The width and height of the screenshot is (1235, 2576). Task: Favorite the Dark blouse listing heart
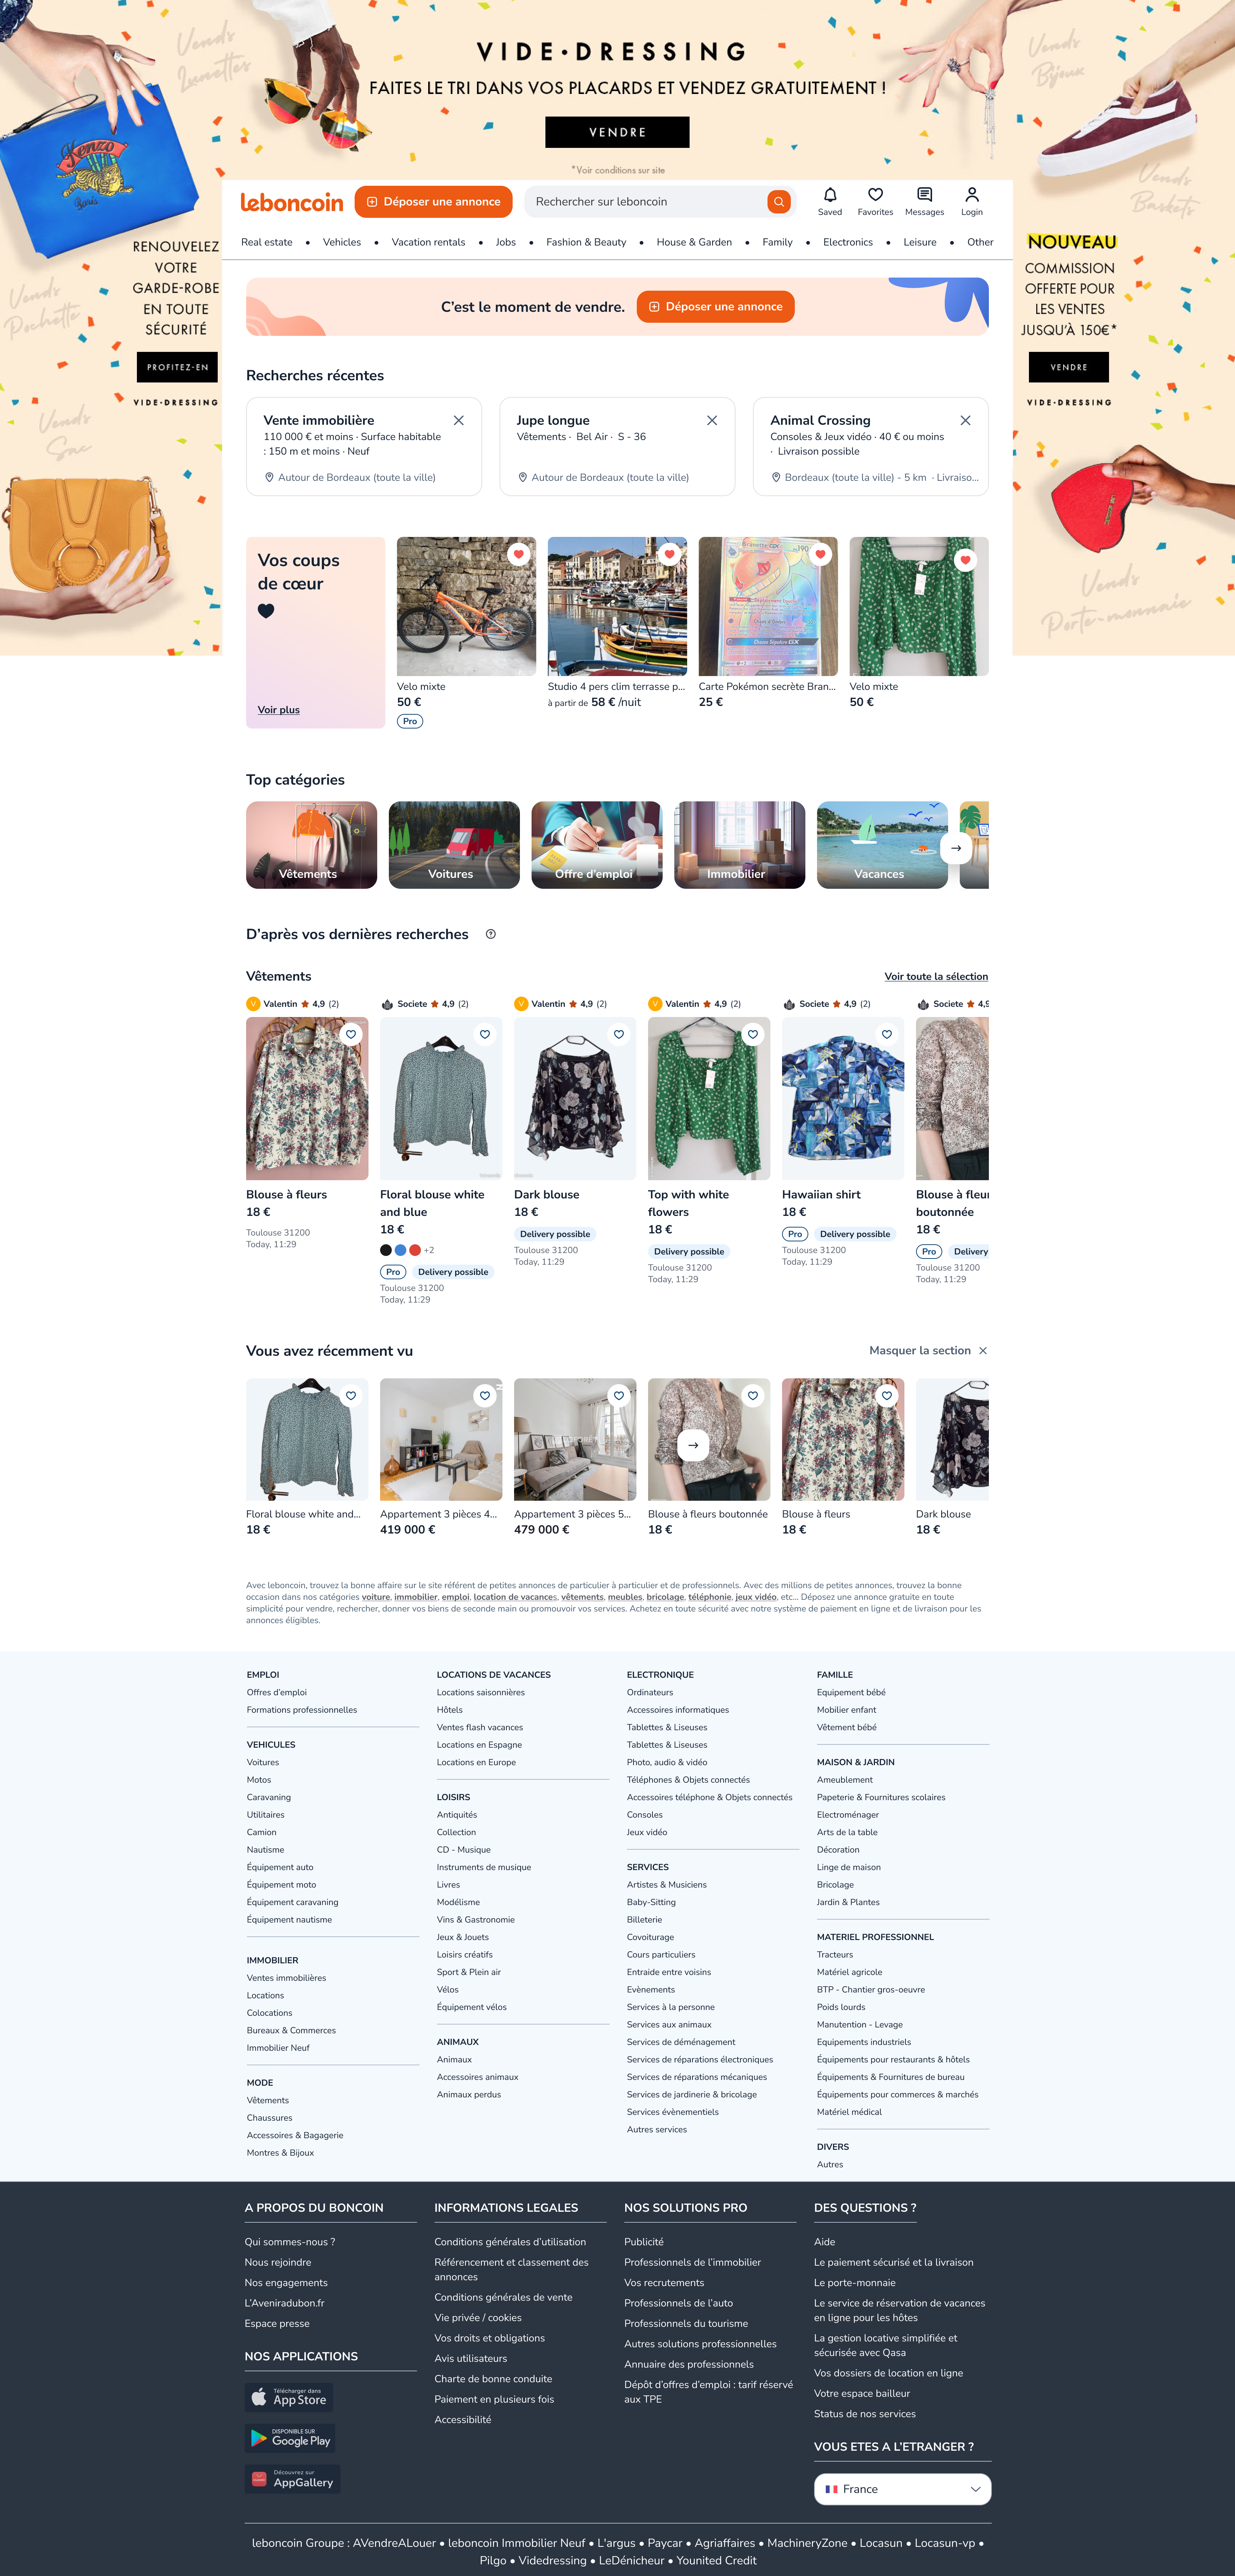click(619, 1034)
